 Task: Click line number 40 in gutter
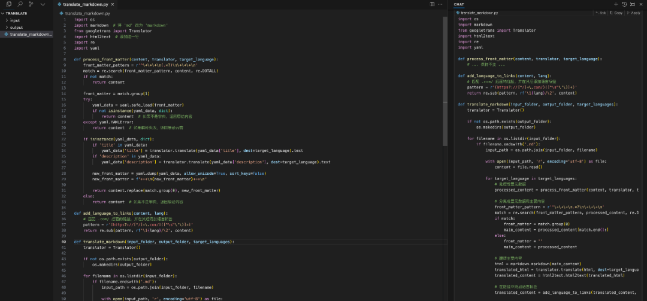[x=64, y=242]
